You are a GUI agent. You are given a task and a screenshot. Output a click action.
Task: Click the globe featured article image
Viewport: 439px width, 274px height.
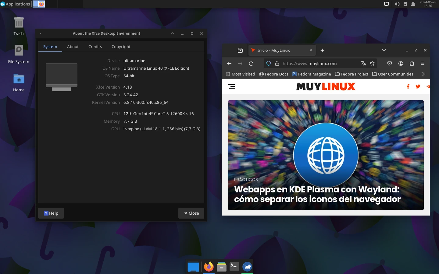[x=326, y=155]
